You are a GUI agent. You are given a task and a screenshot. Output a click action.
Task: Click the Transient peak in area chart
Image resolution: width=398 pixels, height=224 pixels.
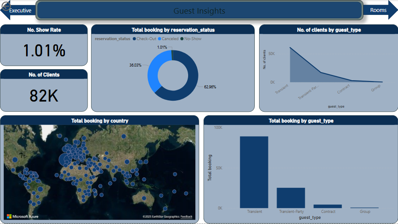pos(290,48)
